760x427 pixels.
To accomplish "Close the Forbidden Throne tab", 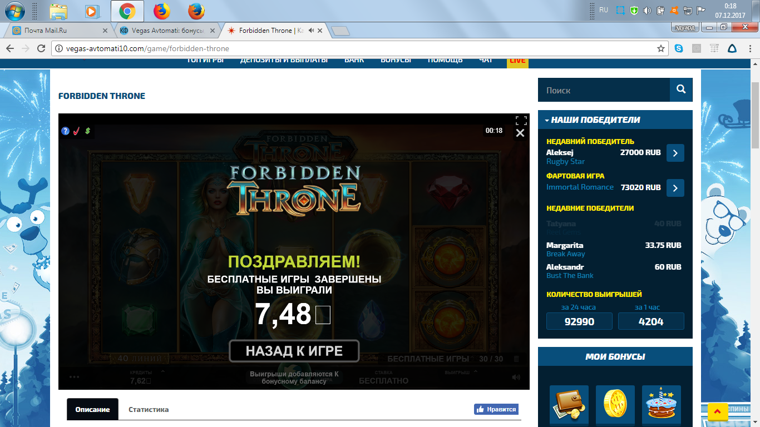I will coord(320,31).
